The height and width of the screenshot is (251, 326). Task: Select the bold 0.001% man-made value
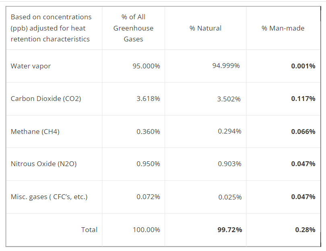[303, 66]
